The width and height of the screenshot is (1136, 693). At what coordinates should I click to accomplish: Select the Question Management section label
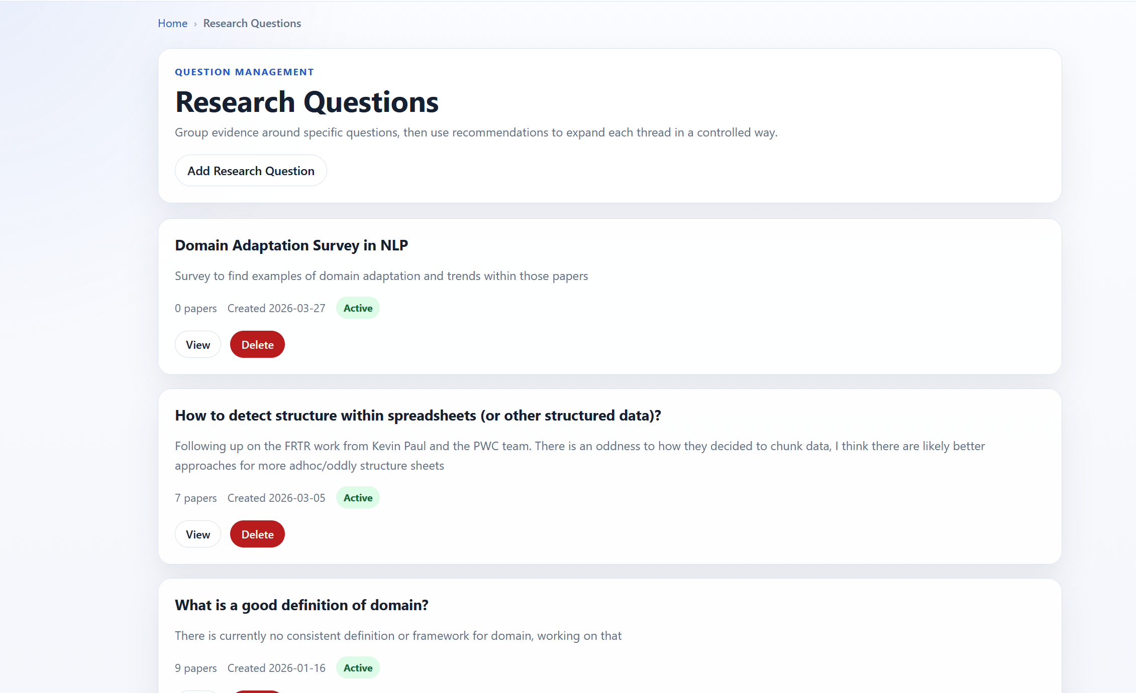244,72
